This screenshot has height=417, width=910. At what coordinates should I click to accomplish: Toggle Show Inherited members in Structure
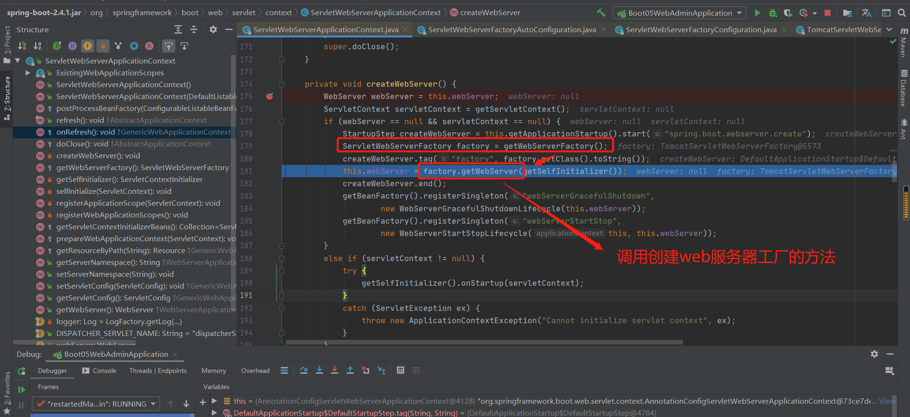pos(118,46)
